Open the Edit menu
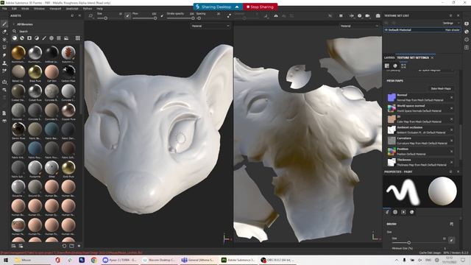The image size is (471, 265). 14,9
